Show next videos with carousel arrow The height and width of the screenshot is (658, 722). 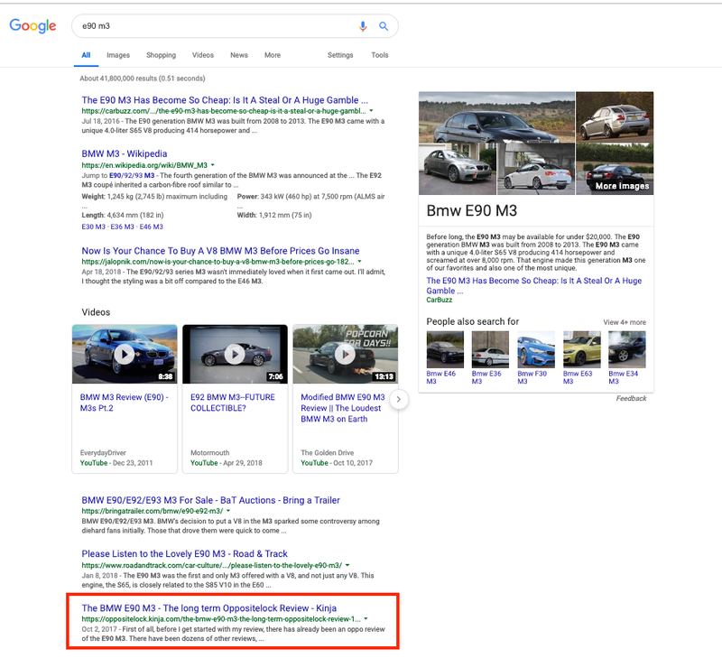tap(399, 399)
